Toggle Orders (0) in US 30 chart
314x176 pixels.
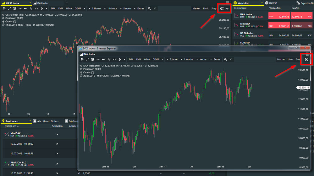tap(9, 22)
